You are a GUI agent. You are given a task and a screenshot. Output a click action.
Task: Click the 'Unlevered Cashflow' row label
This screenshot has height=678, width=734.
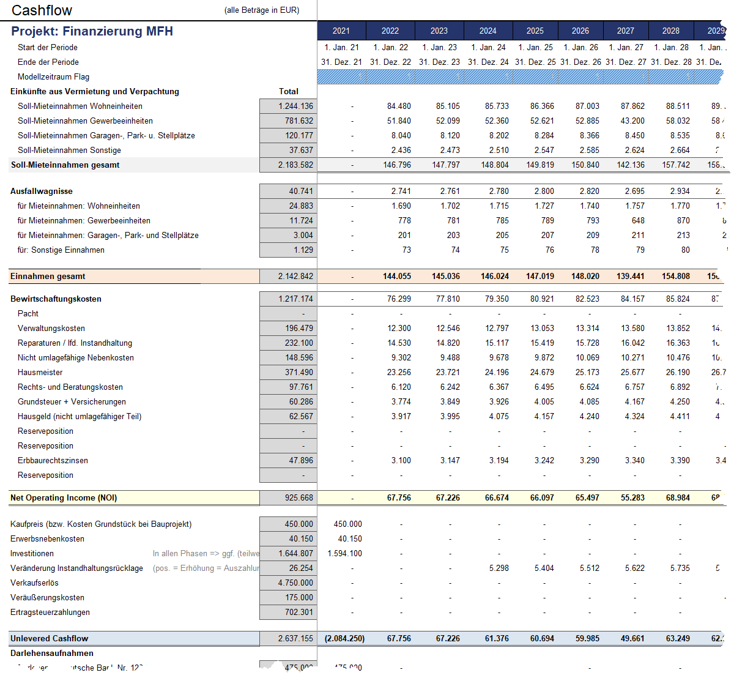(x=49, y=638)
